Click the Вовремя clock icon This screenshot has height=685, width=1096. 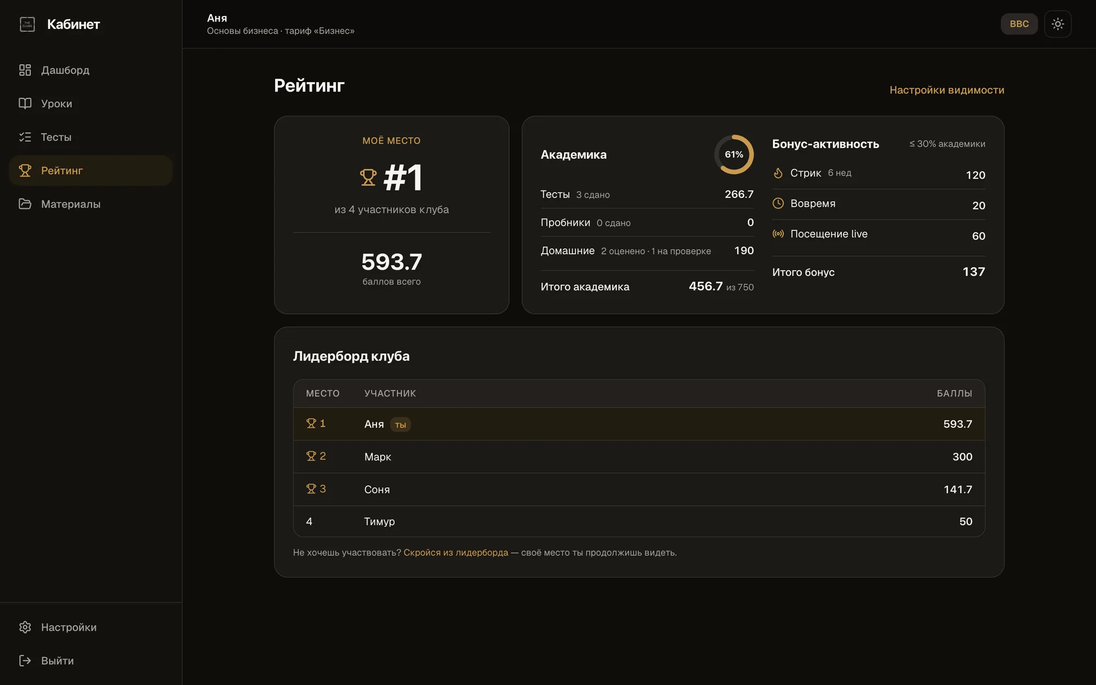click(x=778, y=203)
